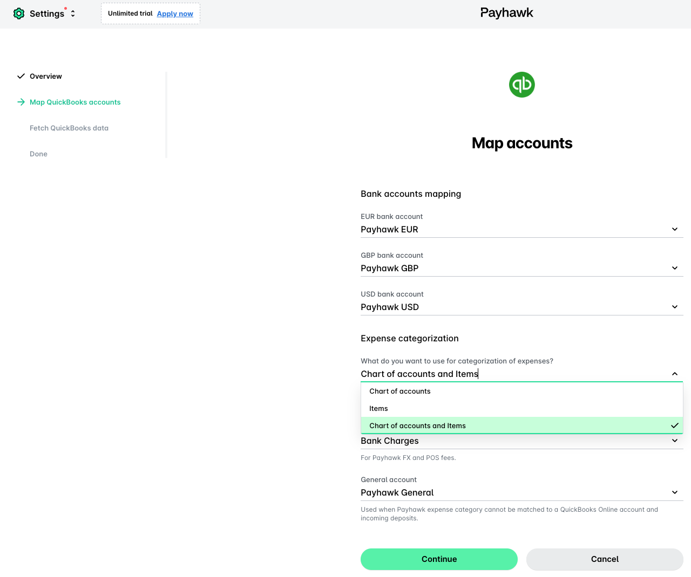This screenshot has width=691, height=577.
Task: Click the selected option's checkmark icon
Action: tap(674, 425)
